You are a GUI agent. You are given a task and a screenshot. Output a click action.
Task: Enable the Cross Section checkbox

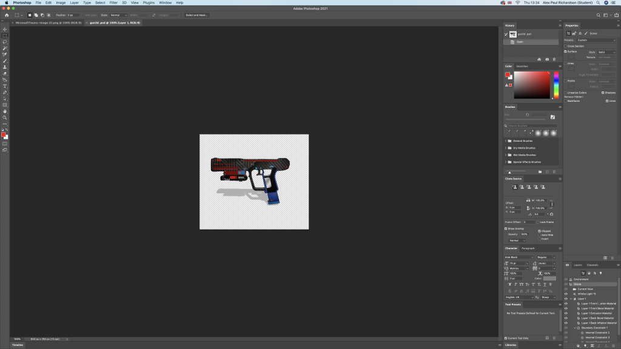[566, 46]
